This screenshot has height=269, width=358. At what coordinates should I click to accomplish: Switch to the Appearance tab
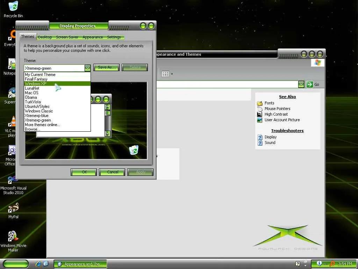[x=93, y=37]
